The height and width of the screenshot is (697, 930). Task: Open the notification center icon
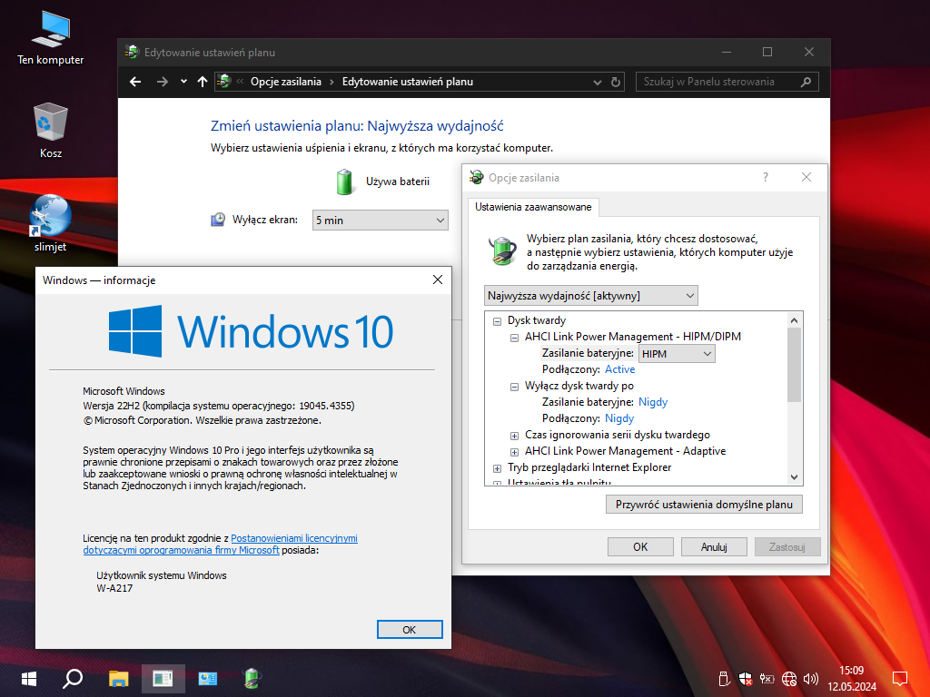899,678
